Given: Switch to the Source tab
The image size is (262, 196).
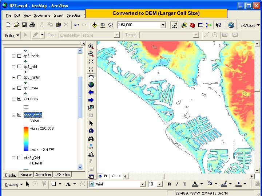Looking at the screenshot, I should click(x=26, y=175).
